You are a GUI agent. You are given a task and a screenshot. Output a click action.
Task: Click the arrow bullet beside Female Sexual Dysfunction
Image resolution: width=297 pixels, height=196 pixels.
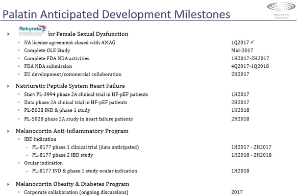click(x=8, y=34)
